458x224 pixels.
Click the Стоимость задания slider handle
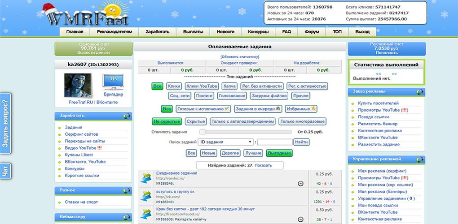(202, 132)
